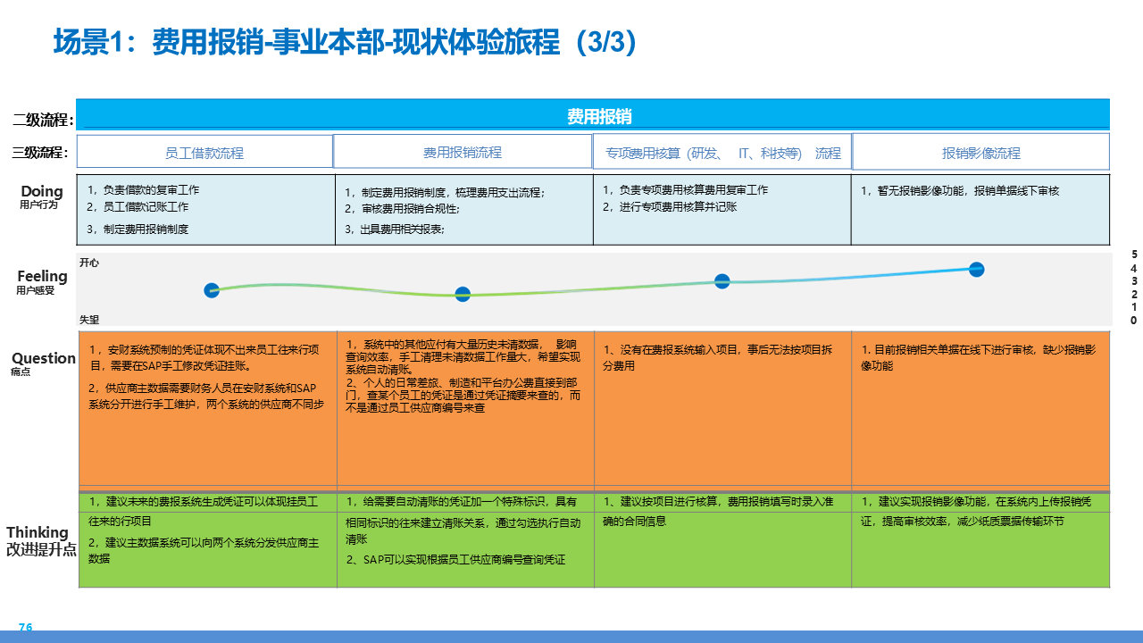This screenshot has width=1143, height=643.
Task: Click the '失望' label in the feeling chart
Action: (89, 319)
